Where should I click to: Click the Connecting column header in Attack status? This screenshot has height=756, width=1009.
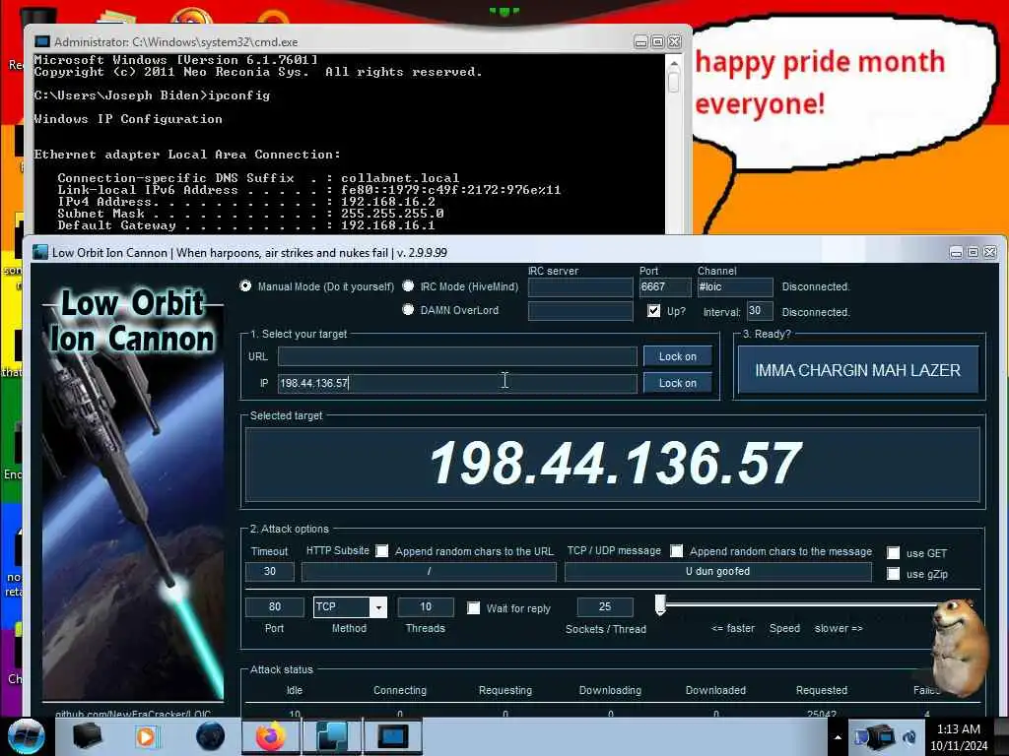pyautogui.click(x=400, y=690)
